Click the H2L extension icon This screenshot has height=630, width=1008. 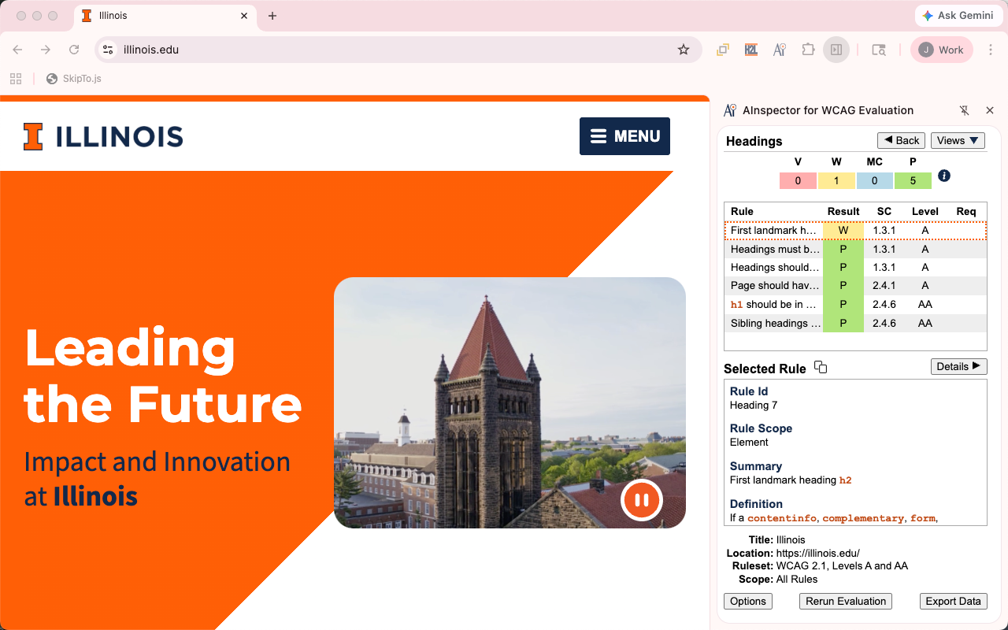tap(750, 50)
